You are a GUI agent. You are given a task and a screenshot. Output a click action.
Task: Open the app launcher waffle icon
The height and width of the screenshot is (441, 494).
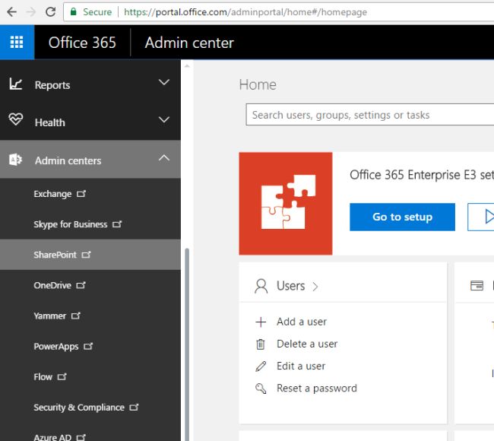pyautogui.click(x=17, y=42)
